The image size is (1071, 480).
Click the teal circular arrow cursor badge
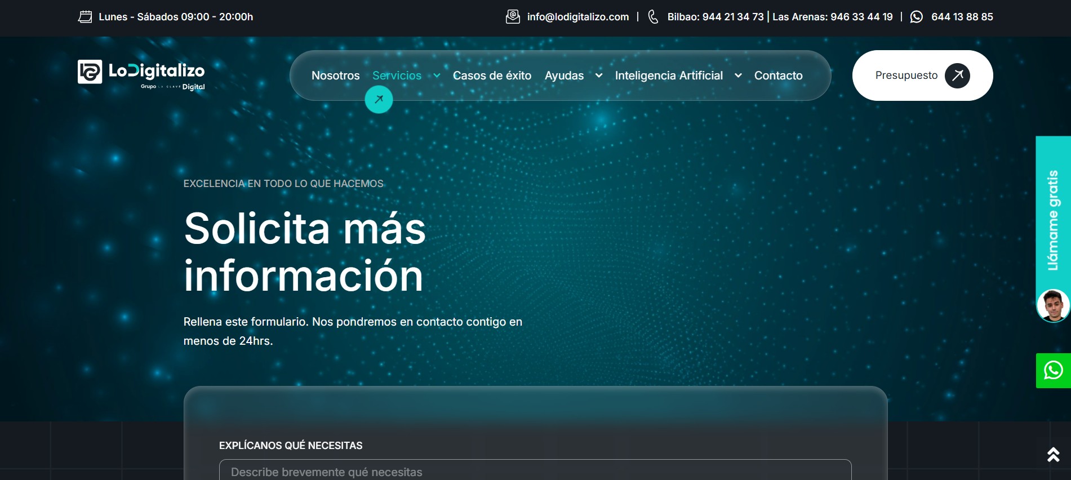(x=379, y=100)
